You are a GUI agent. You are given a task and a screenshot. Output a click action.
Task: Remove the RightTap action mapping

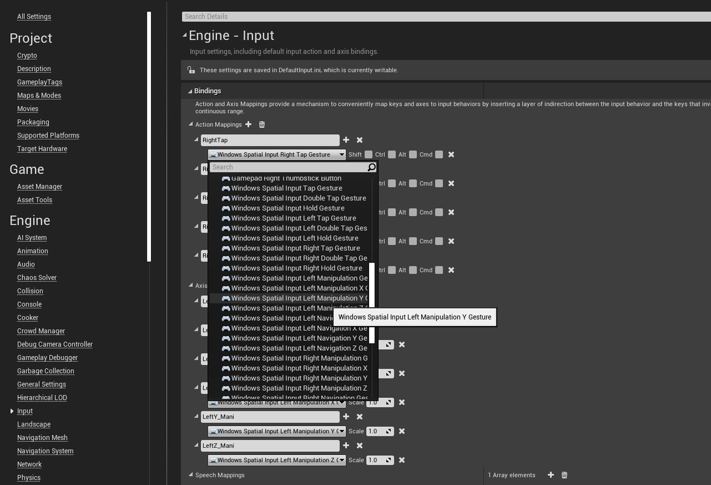pyautogui.click(x=360, y=140)
